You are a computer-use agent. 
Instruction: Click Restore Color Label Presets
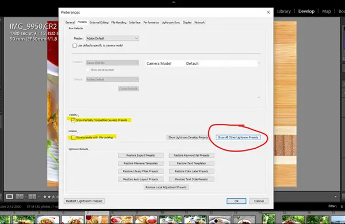point(191,171)
